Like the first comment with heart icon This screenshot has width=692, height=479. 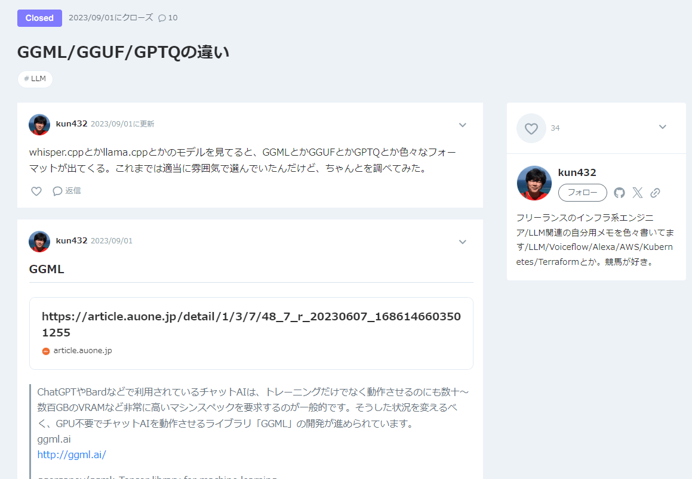click(36, 191)
